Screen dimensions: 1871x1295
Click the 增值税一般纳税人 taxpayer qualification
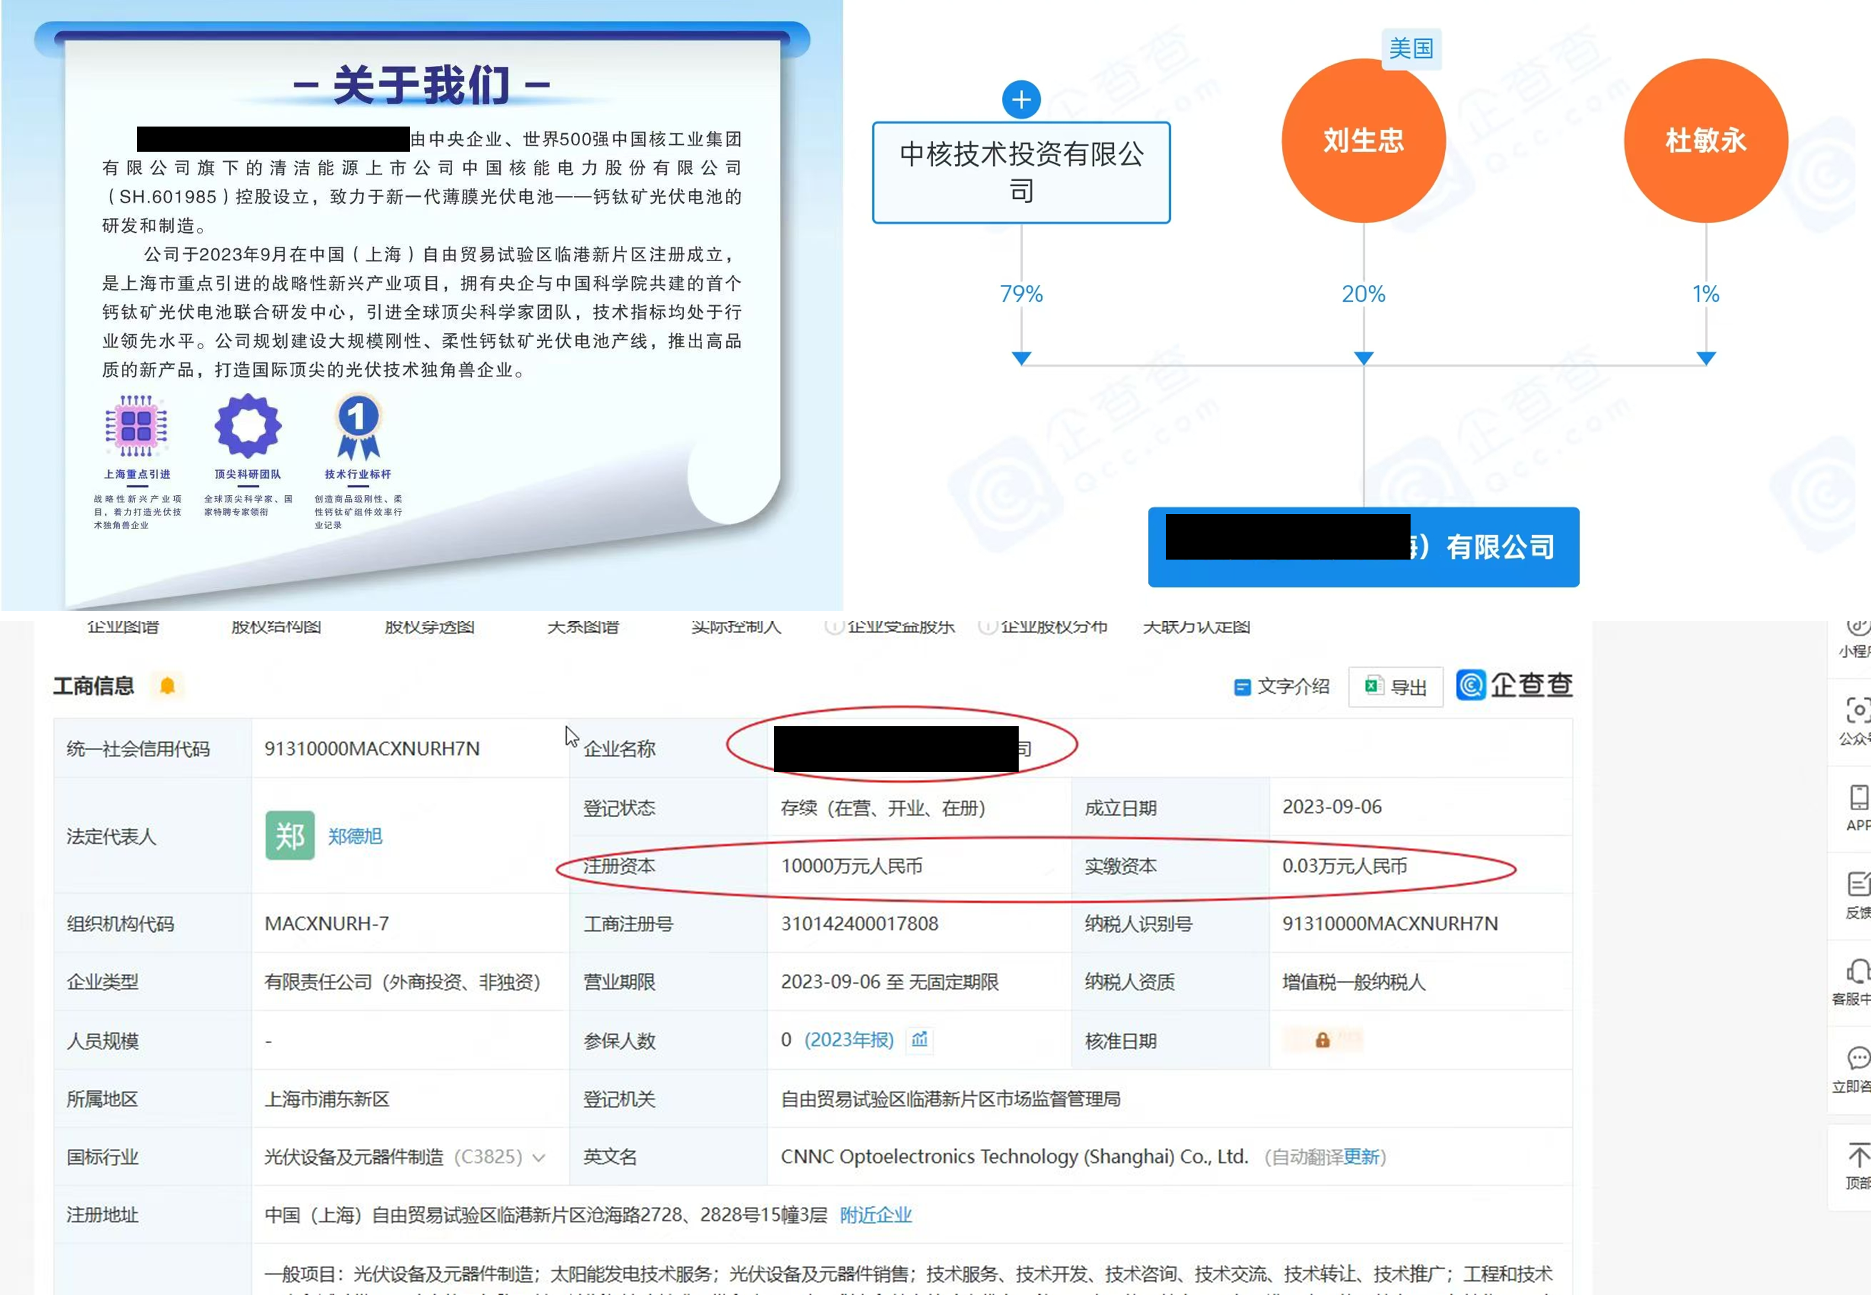[x=1353, y=982]
